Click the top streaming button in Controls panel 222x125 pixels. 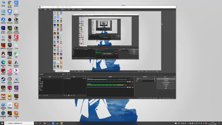[166, 79]
